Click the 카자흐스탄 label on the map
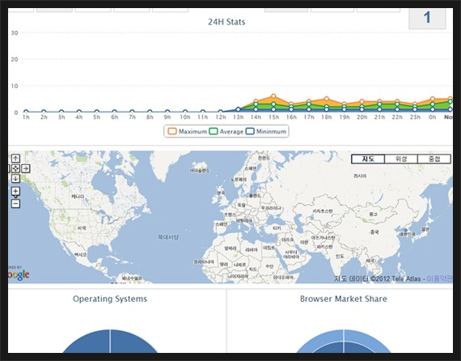461x361 pixels. (x=322, y=211)
